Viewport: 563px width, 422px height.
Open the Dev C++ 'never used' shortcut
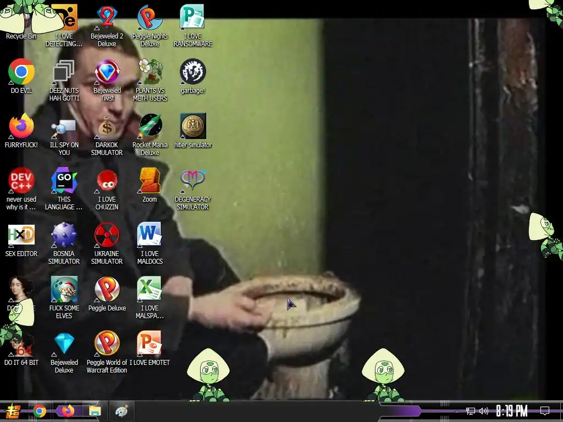[21, 189]
